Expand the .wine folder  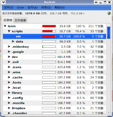tap(9, 72)
